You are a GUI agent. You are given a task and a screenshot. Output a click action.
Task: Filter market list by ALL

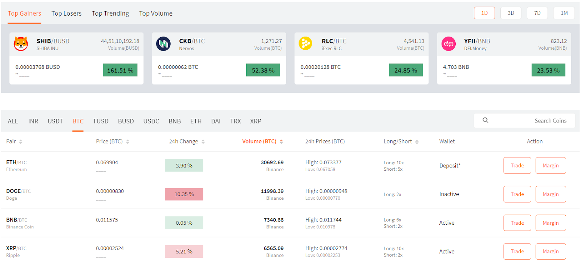pos(13,121)
